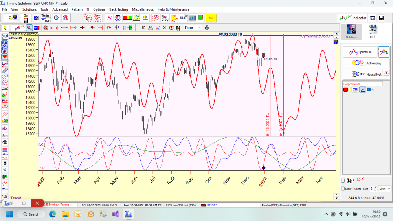Open the Time dropdown in toolbar
The image size is (393, 221).
point(193,27)
